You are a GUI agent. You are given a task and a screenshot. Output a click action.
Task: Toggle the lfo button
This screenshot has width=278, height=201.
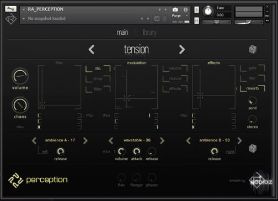[98, 68]
